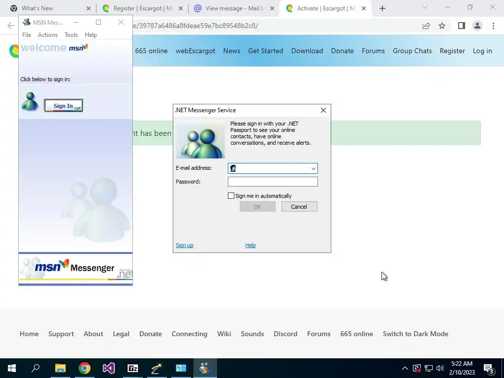Enable Sign me in automatically checkbox
Image resolution: width=504 pixels, height=378 pixels.
tap(231, 196)
